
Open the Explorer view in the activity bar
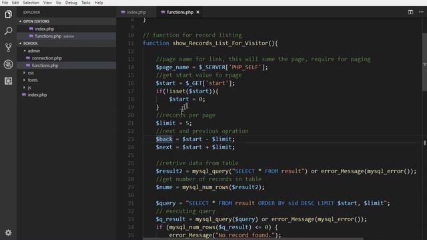(x=8, y=14)
